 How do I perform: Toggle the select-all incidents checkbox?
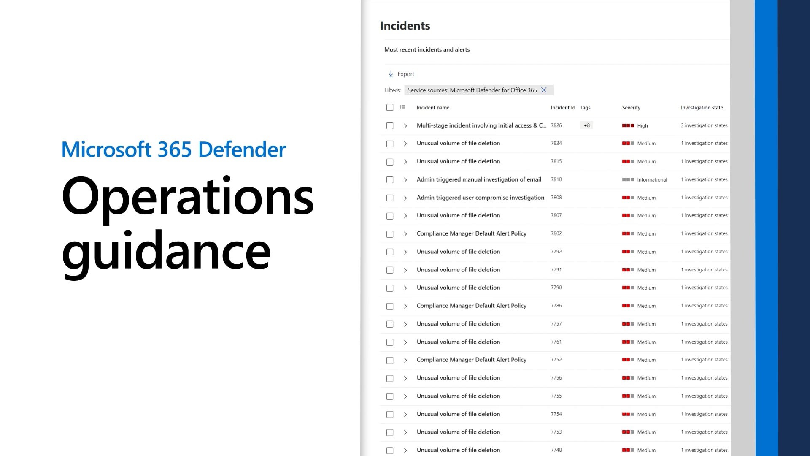(390, 107)
